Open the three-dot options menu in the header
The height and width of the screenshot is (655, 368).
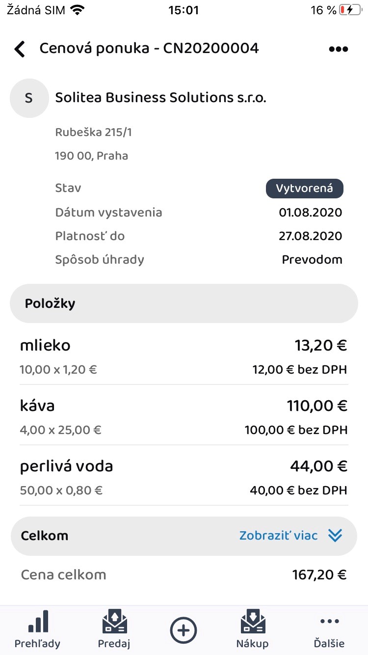[x=338, y=49]
